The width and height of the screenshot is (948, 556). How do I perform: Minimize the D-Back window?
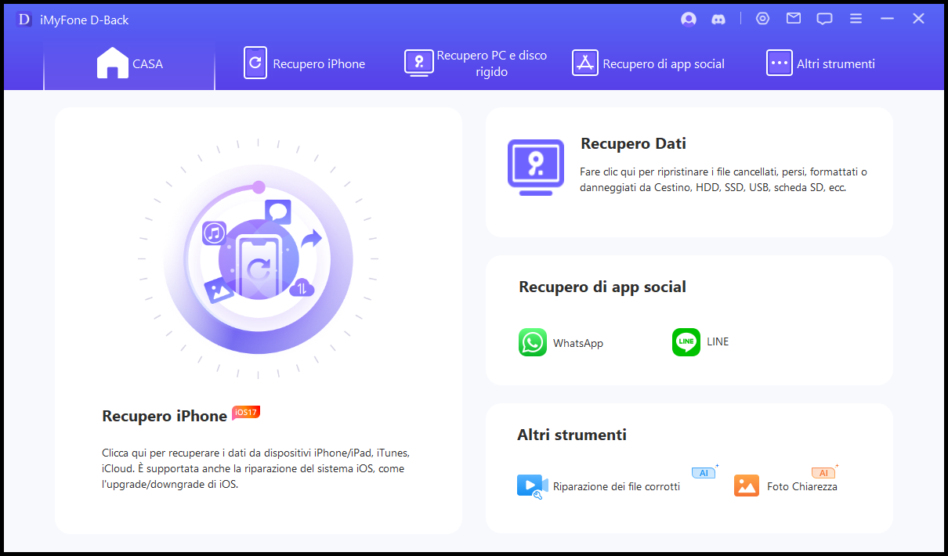887,19
